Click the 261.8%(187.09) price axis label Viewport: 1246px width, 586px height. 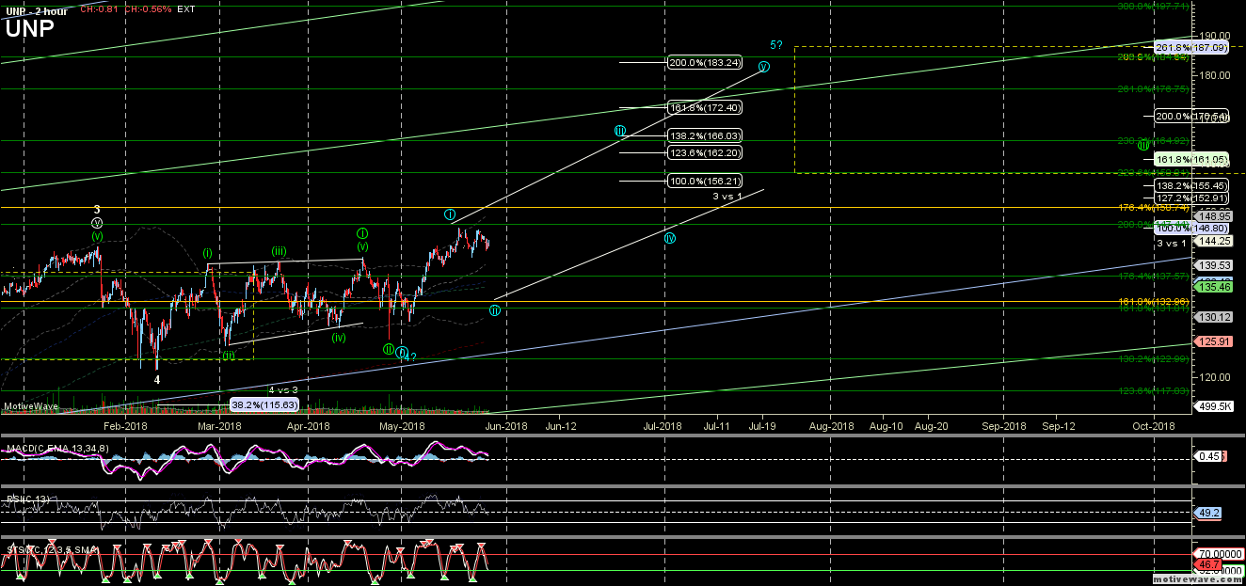pyautogui.click(x=1191, y=46)
